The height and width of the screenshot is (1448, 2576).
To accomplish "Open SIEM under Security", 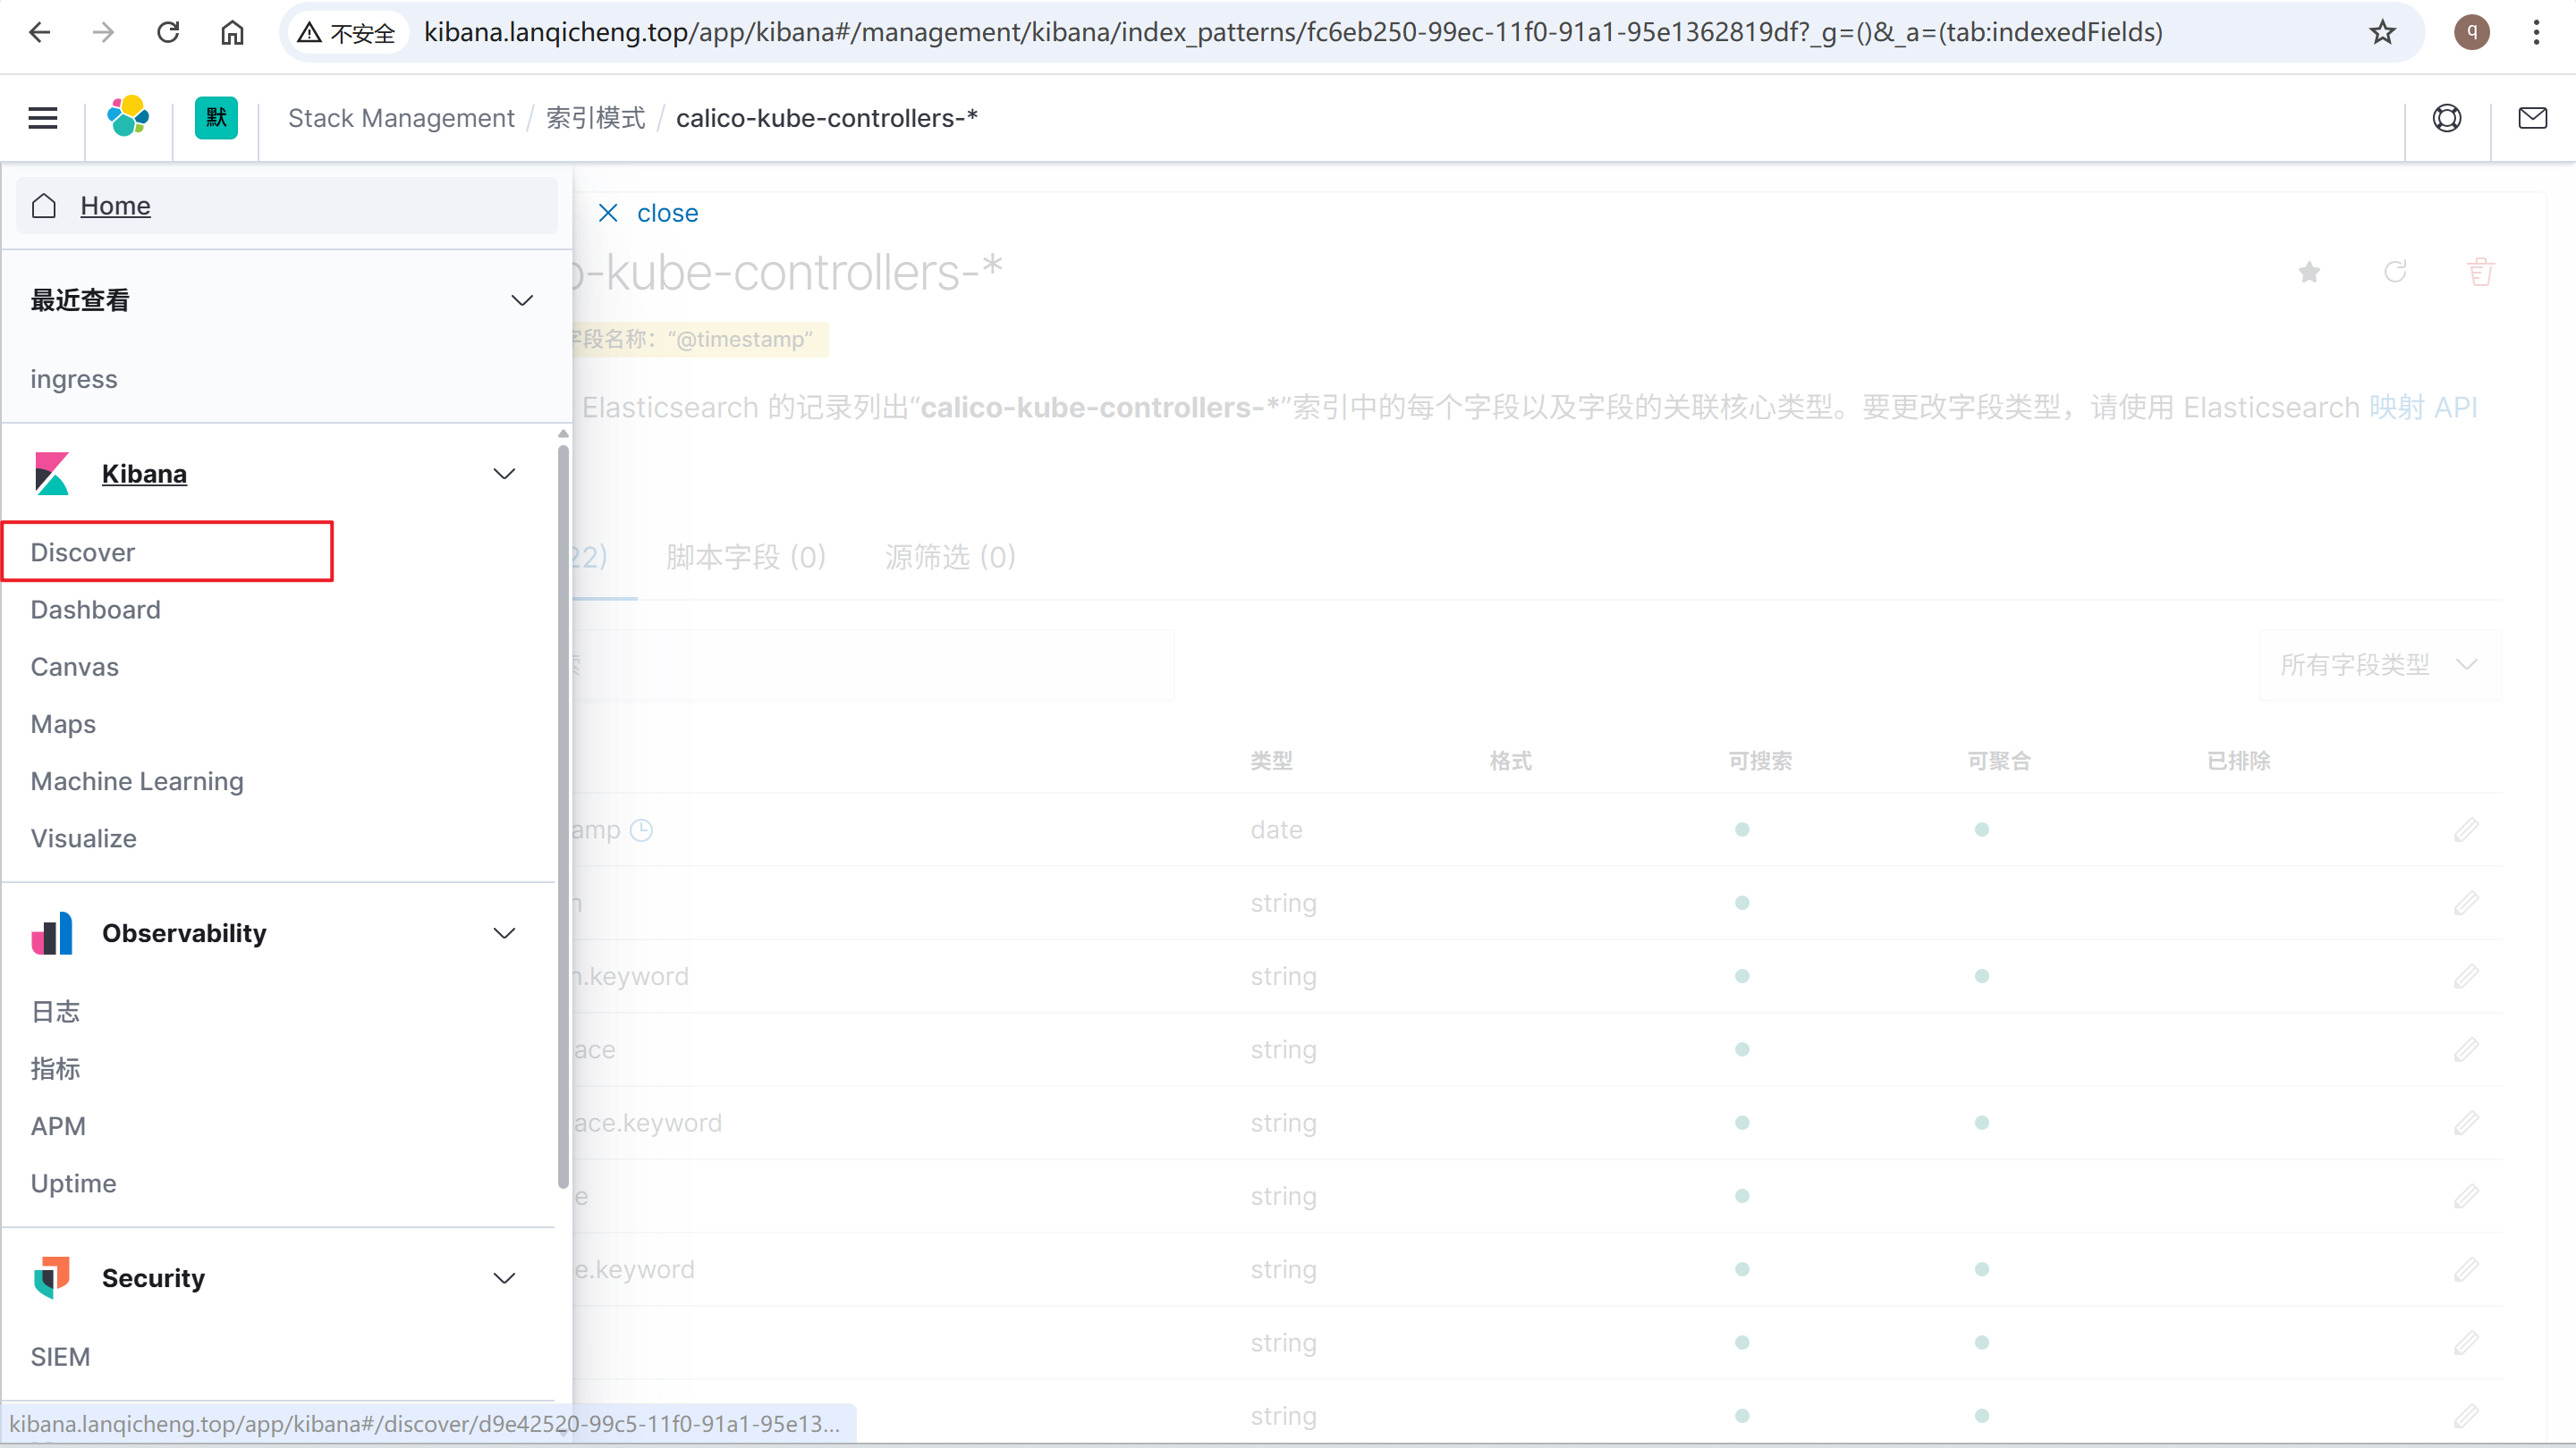I will pyautogui.click(x=60, y=1357).
